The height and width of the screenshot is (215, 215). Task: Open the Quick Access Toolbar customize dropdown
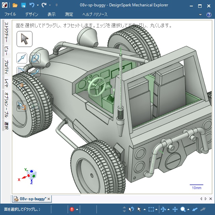(56, 5)
